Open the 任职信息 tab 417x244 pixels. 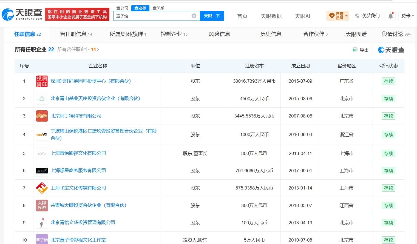(27, 34)
